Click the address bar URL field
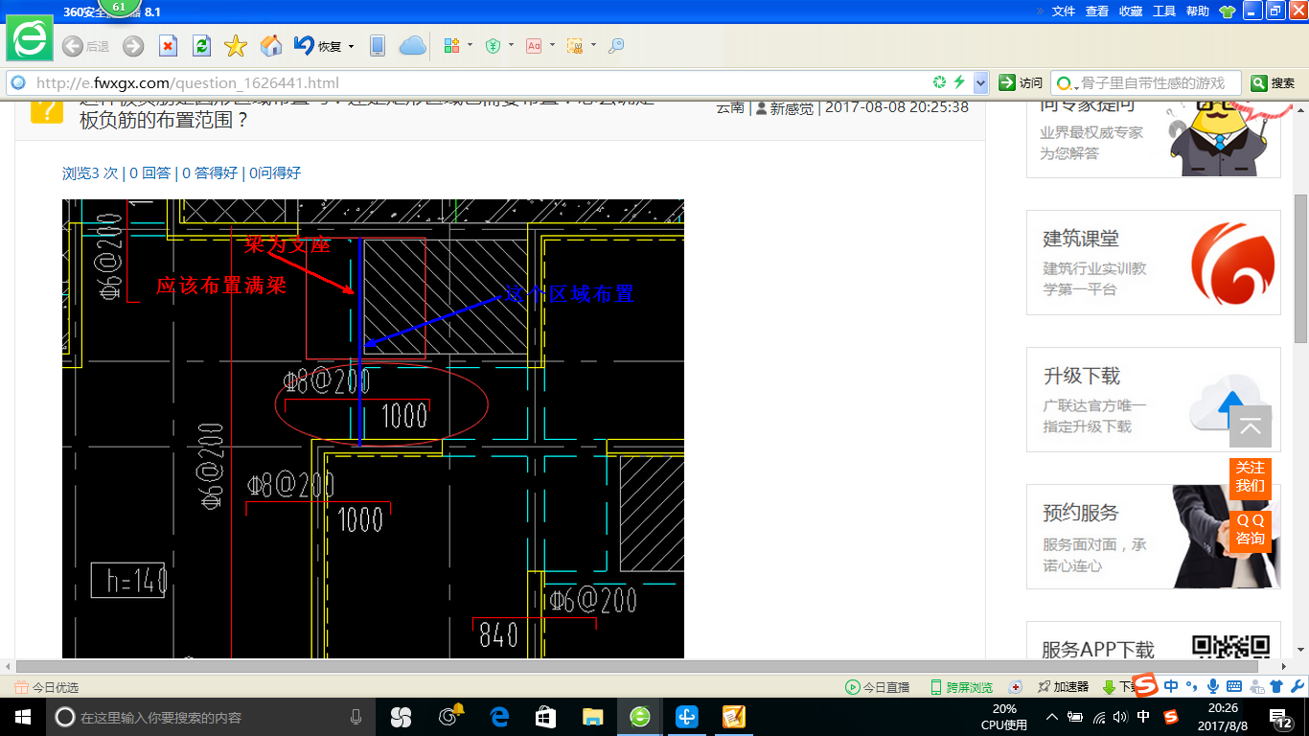The image size is (1309, 736). tap(479, 83)
